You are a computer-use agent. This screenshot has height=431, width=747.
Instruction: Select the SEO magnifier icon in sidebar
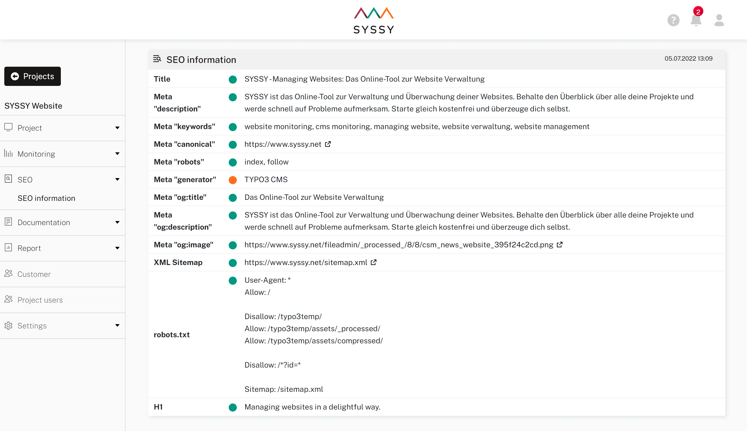coord(8,179)
